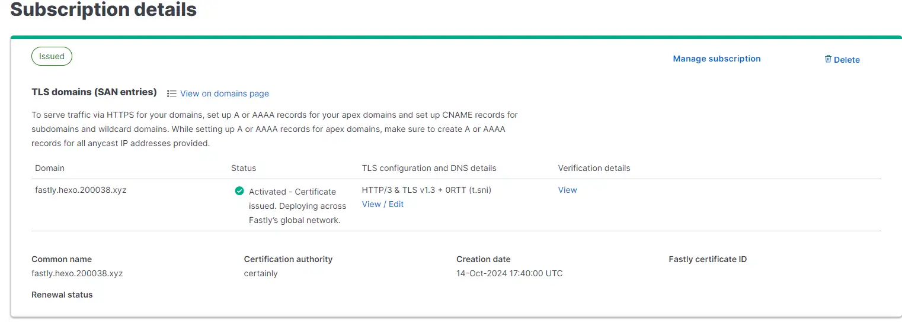Click the 14-Oct-2024 creation date value
The width and height of the screenshot is (902, 336).
pos(510,273)
